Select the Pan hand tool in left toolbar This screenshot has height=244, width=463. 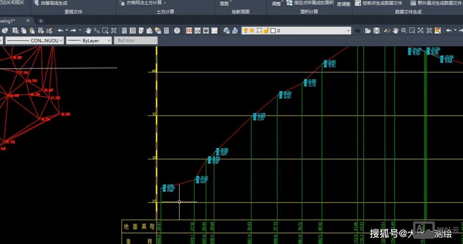point(88,30)
